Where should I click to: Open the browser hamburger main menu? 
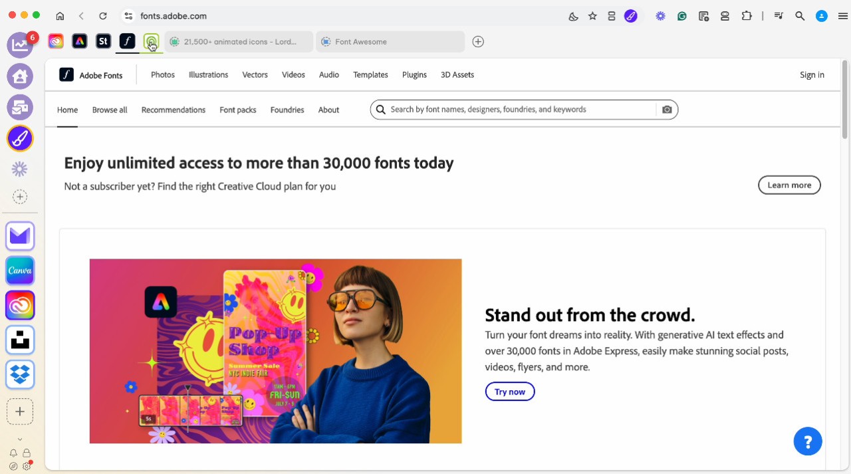pyautogui.click(x=842, y=16)
